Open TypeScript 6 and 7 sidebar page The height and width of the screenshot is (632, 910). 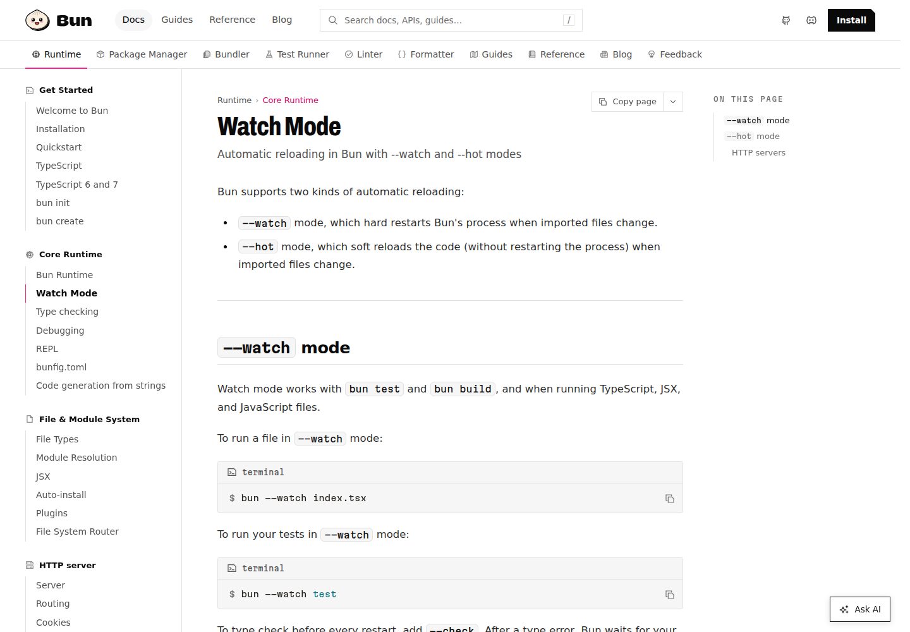77,185
